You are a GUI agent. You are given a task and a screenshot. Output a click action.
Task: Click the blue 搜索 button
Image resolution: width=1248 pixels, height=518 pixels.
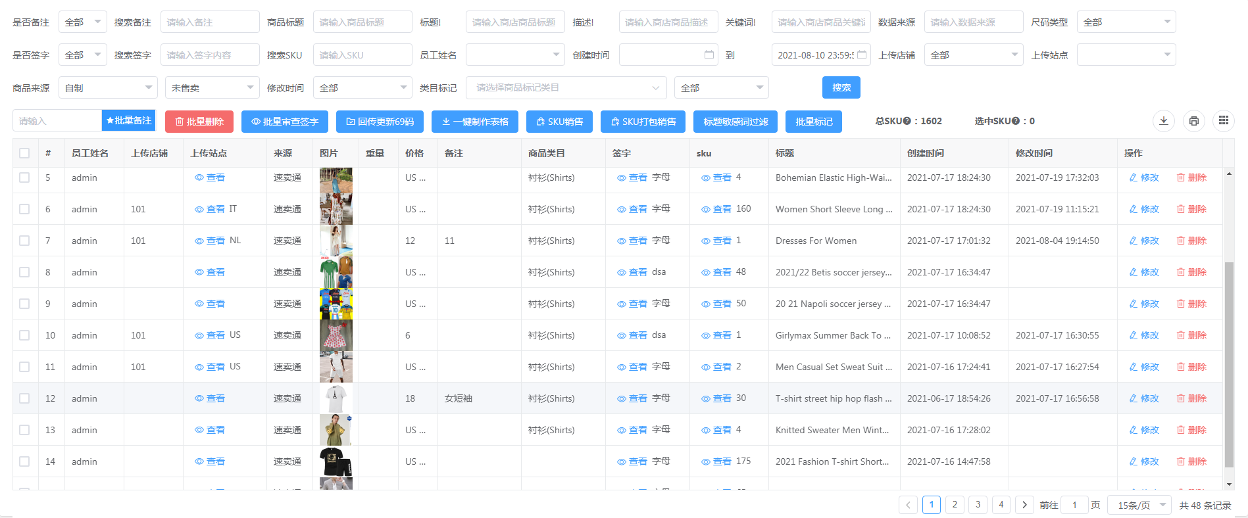(841, 87)
